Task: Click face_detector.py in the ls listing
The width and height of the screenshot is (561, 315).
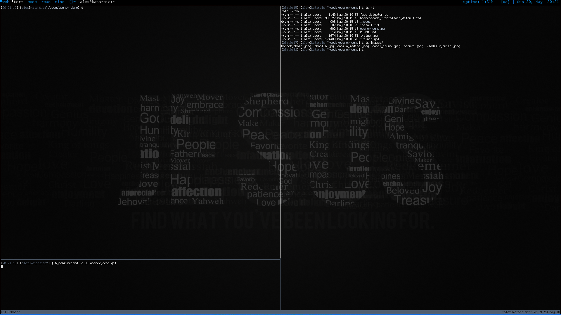Action: coord(374,15)
